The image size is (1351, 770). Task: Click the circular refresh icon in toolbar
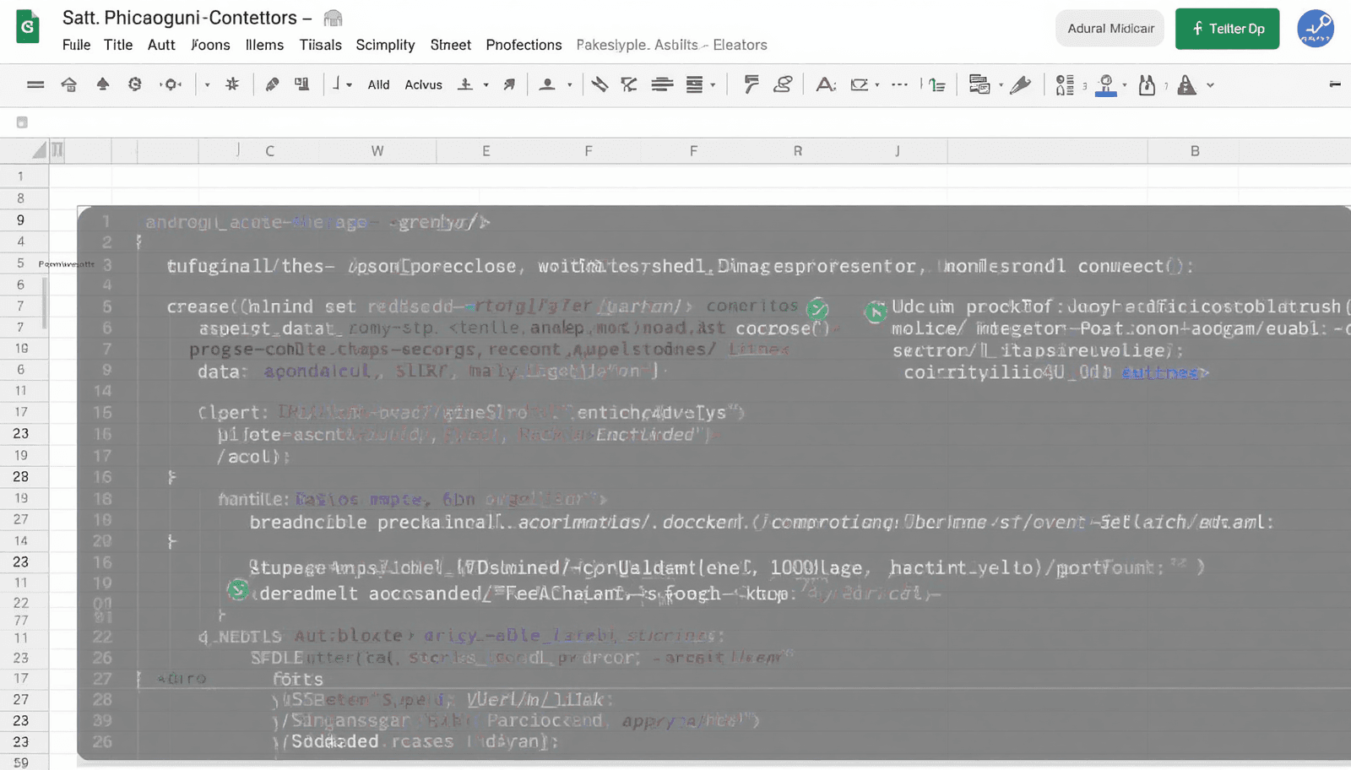(135, 84)
